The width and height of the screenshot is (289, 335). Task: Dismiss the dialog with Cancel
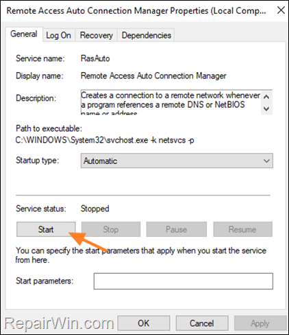202,323
